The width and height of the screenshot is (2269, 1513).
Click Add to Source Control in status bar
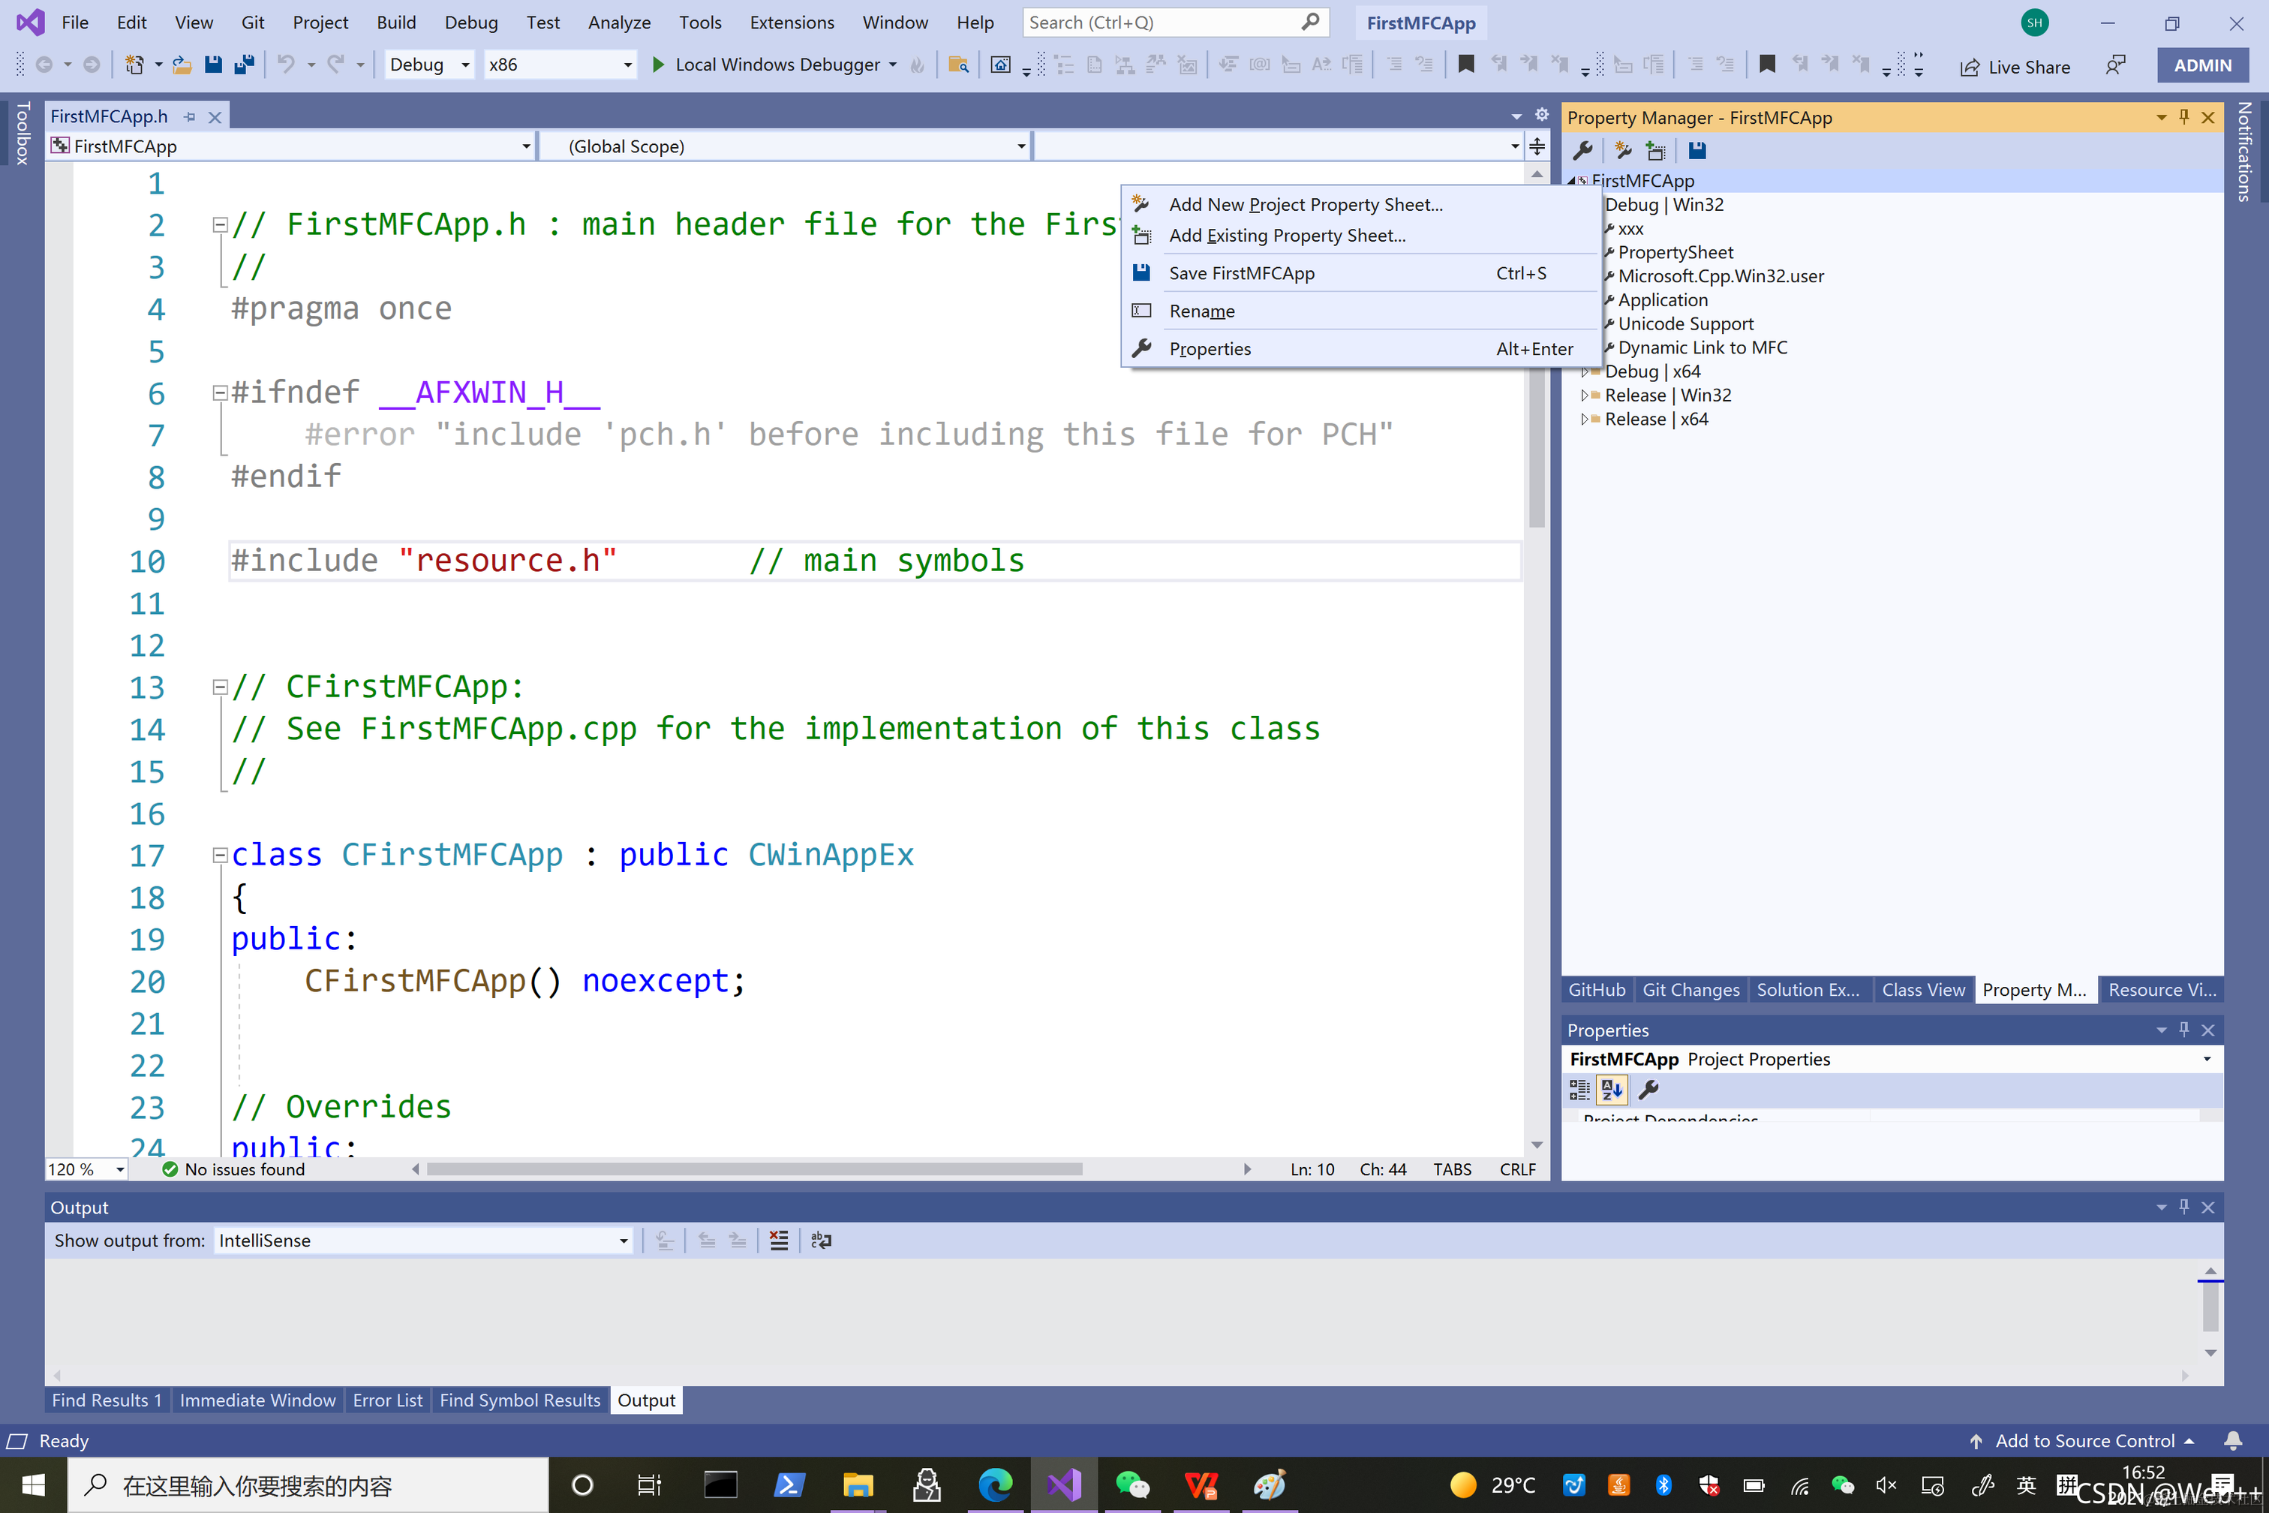tap(2084, 1441)
